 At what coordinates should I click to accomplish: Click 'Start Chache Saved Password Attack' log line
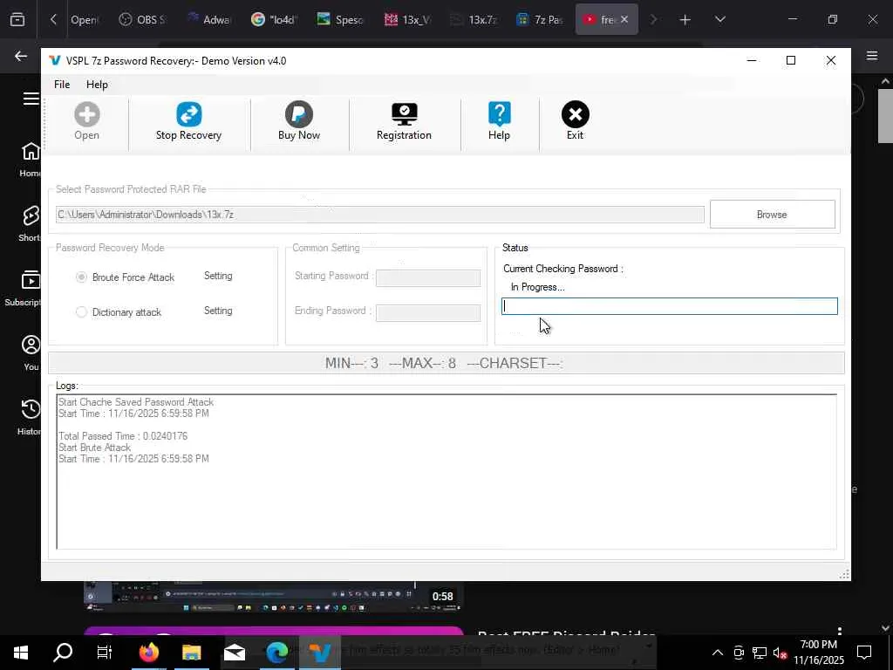point(136,402)
